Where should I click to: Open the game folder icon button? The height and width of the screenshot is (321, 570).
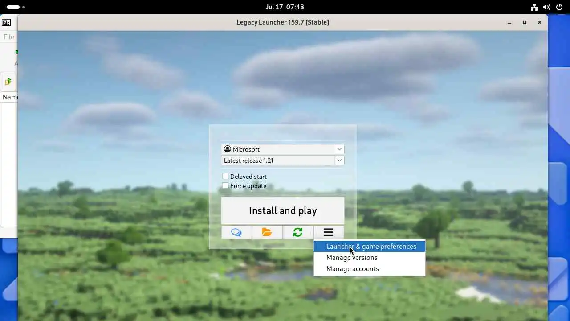[x=267, y=232]
